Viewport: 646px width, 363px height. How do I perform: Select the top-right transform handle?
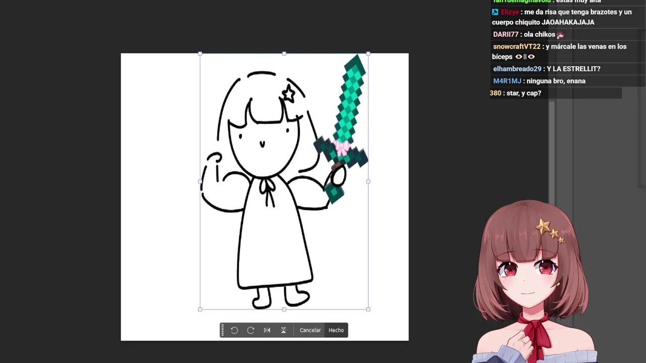[368, 53]
